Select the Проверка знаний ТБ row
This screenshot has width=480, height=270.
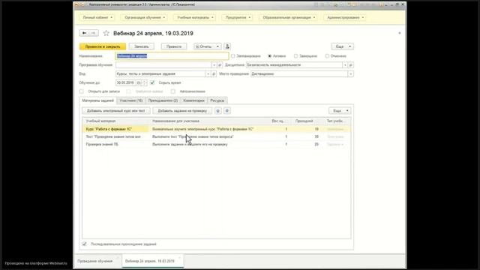217,144
